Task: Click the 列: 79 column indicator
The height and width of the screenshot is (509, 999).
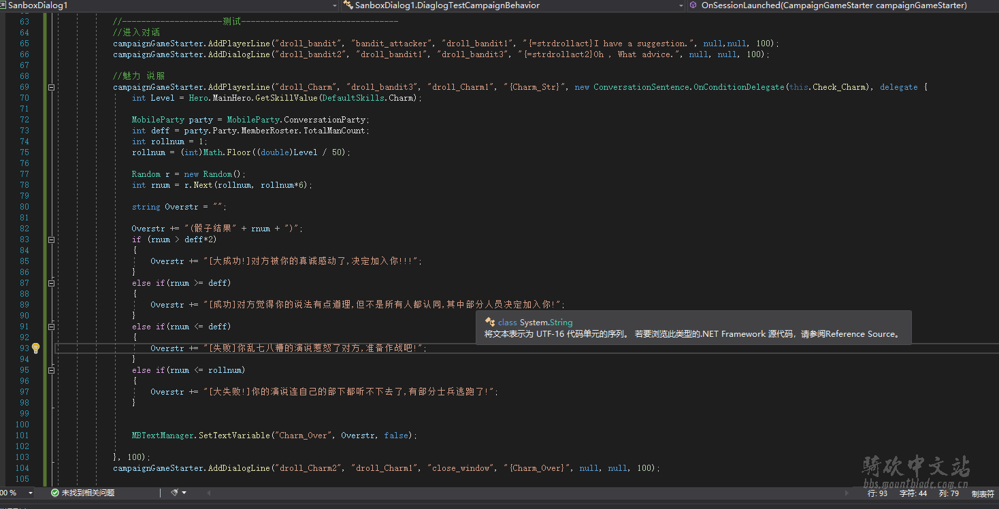Action: 949,493
